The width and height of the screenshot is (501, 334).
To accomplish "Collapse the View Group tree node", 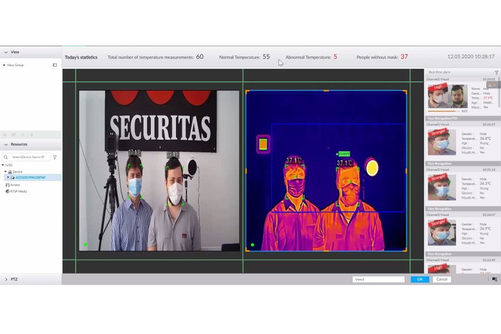I will [x=4, y=65].
